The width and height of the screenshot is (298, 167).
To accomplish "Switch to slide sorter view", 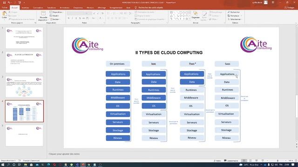I will coord(251,161).
